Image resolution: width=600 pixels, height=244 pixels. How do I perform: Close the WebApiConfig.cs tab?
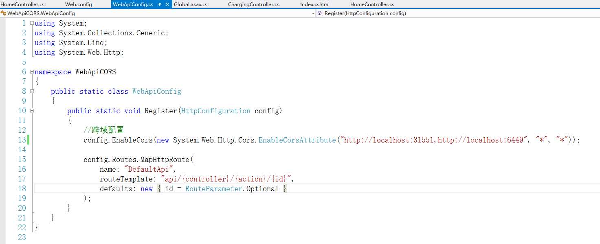[x=167, y=4]
